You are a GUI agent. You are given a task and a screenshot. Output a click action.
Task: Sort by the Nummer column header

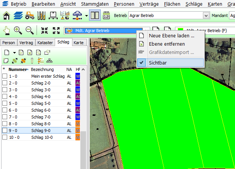pos(17,69)
